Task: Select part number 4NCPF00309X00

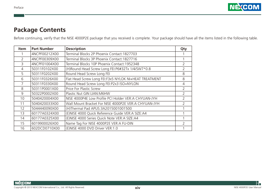Action: (45, 59)
